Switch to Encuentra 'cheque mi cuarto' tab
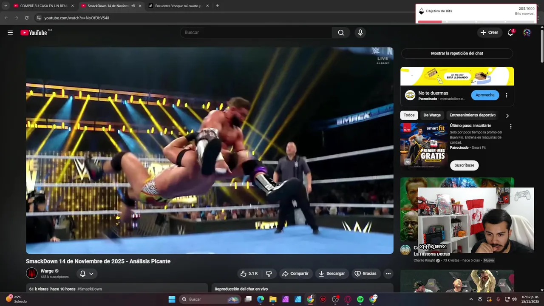 (178, 6)
